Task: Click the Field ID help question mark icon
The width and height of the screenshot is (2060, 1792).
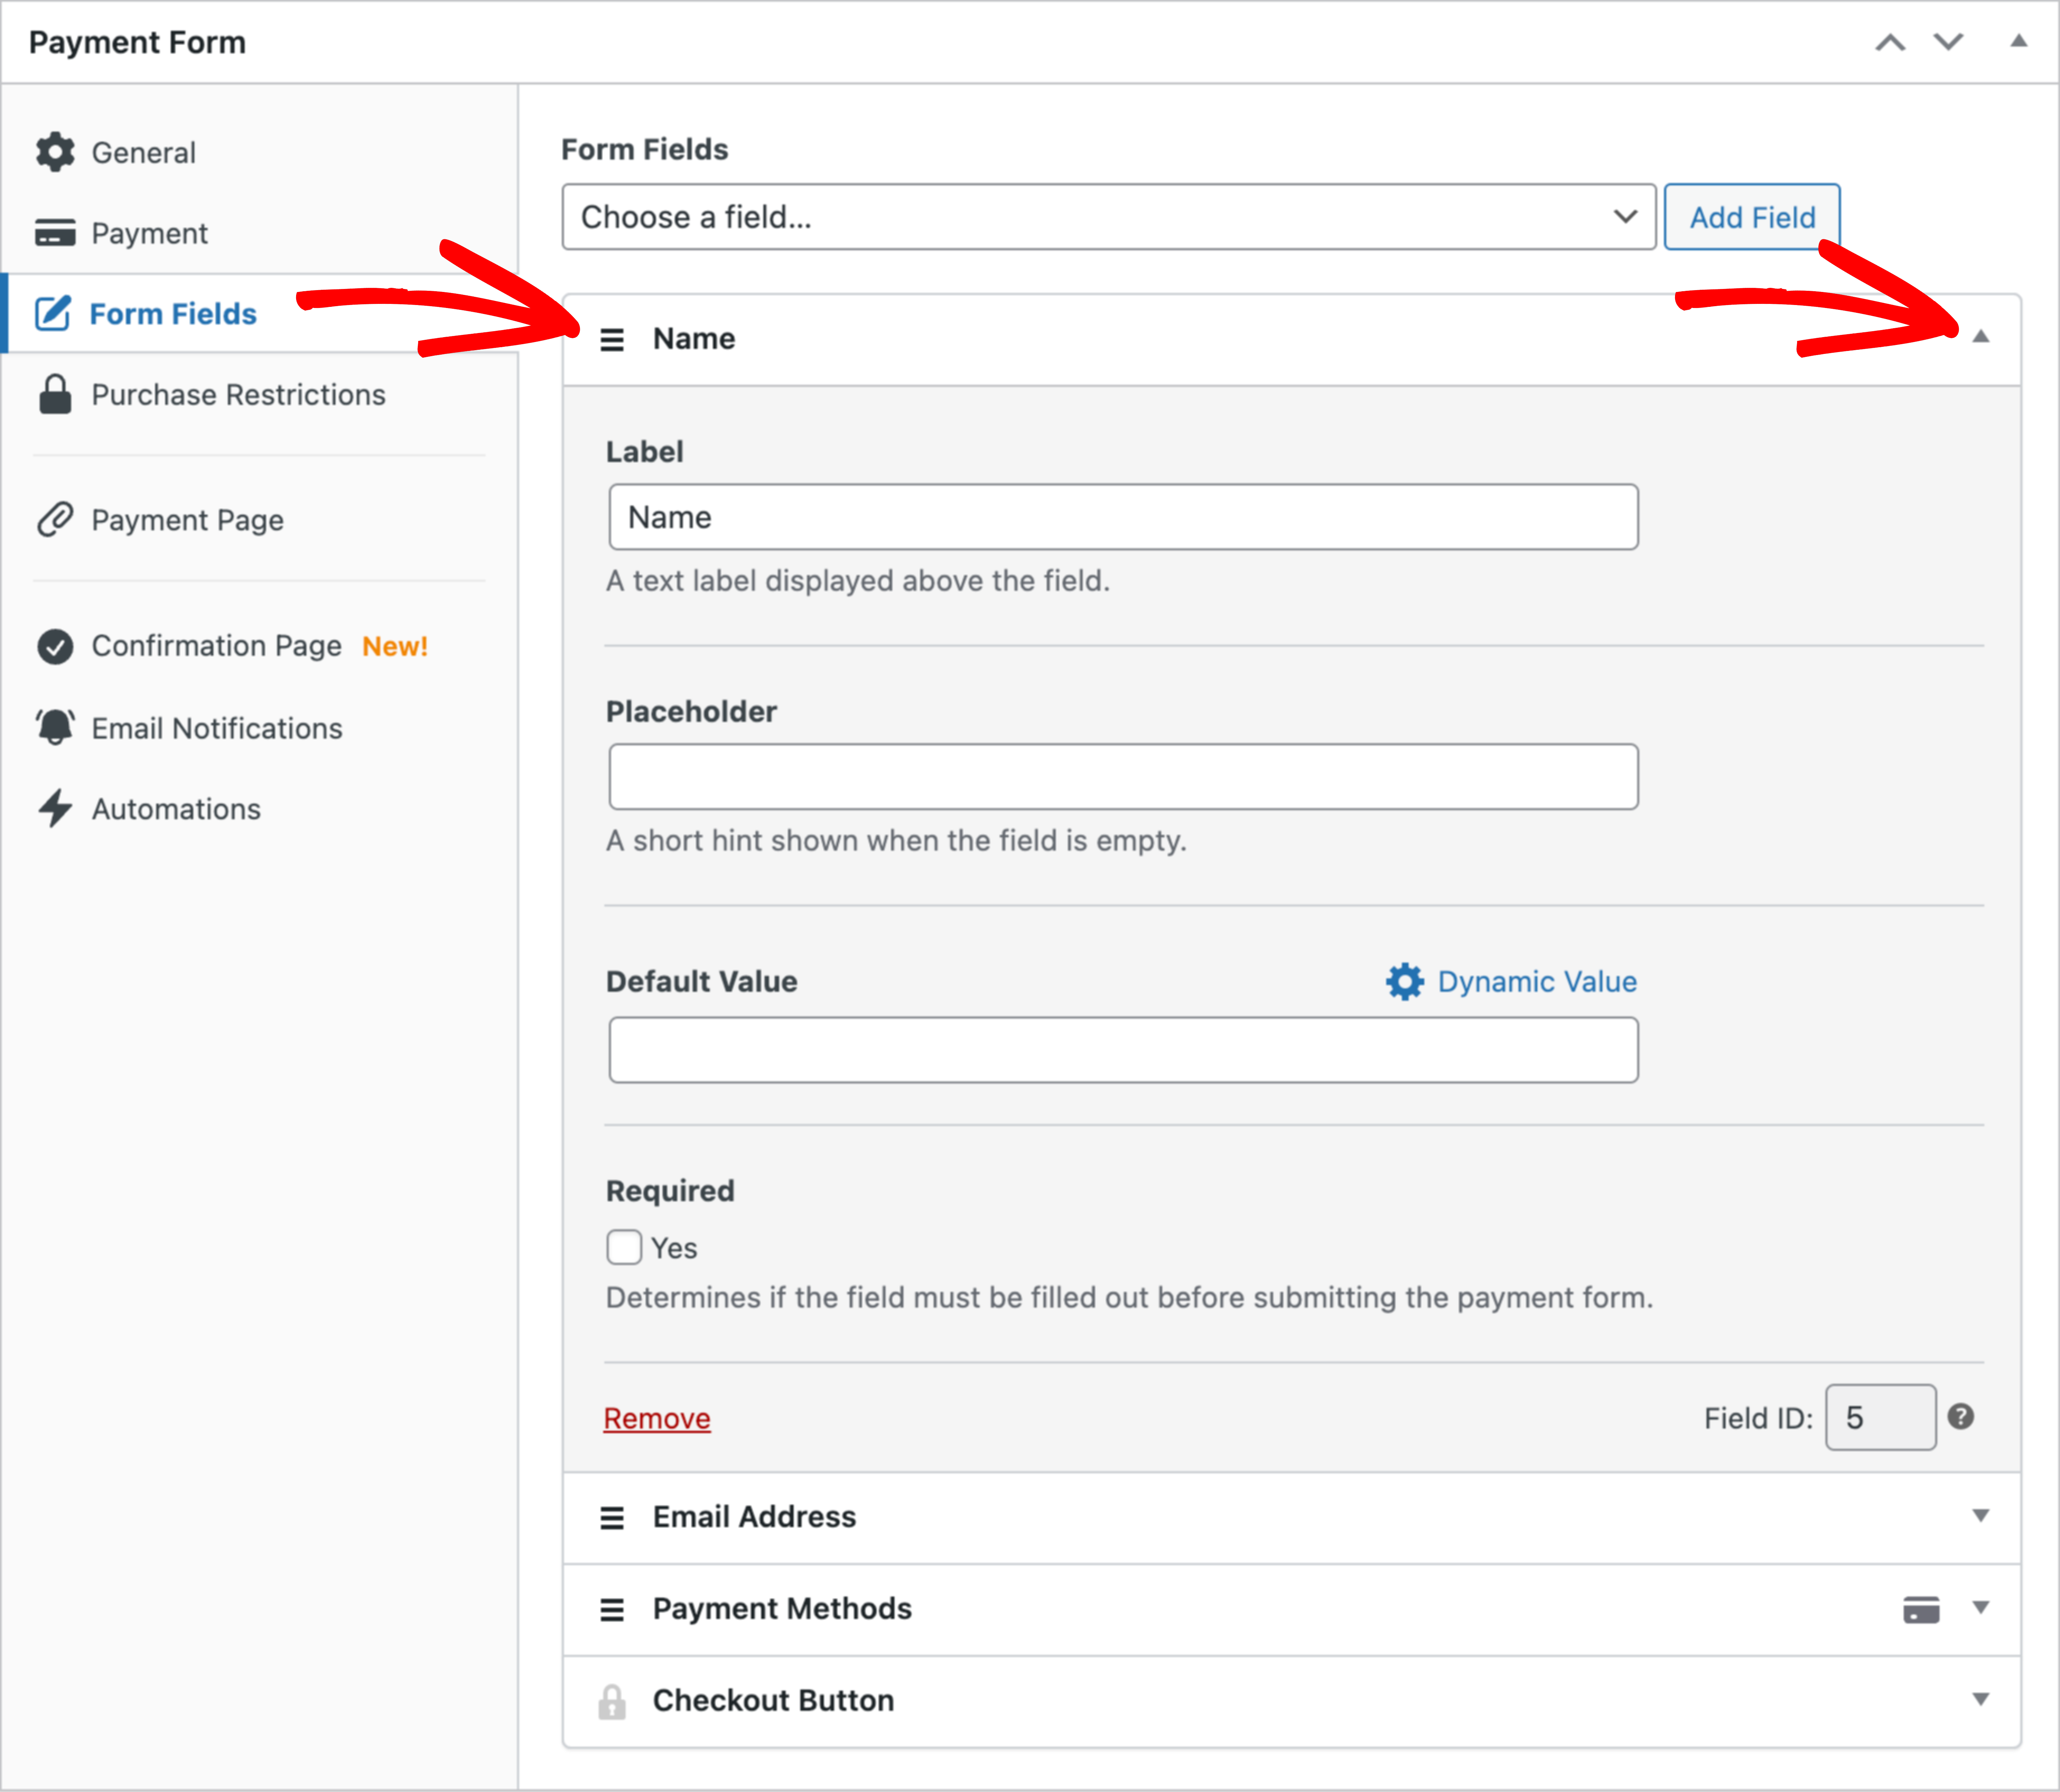Action: 1961,1416
